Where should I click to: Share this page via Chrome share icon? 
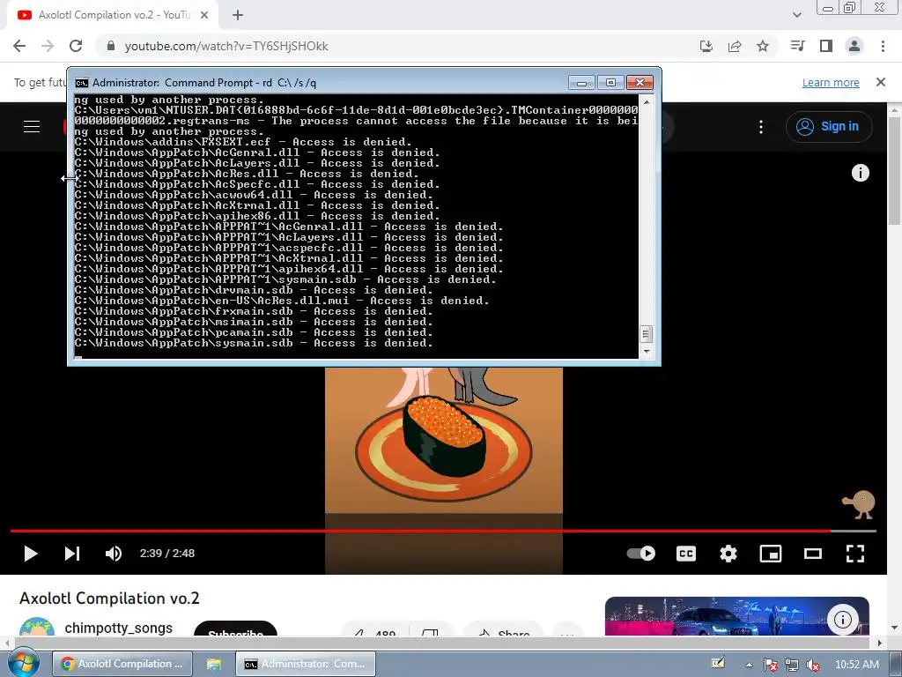click(x=734, y=46)
